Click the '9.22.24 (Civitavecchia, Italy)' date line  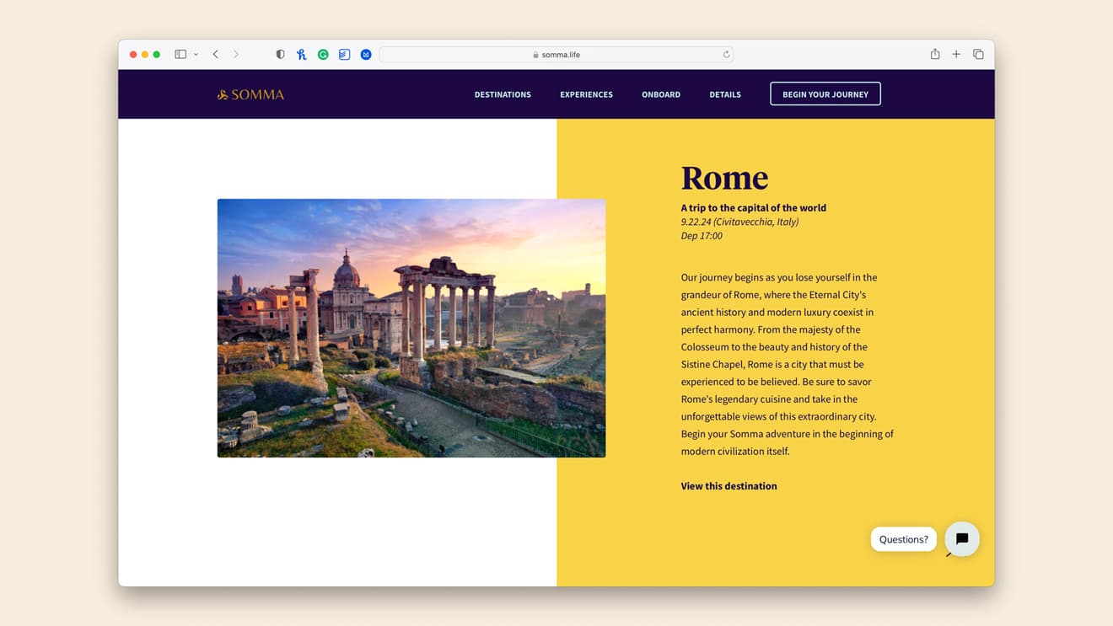(x=739, y=222)
